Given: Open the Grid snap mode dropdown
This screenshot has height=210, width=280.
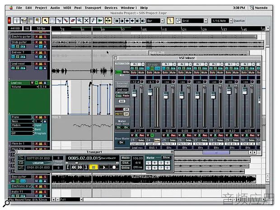Looking at the screenshot, I should [x=206, y=21].
